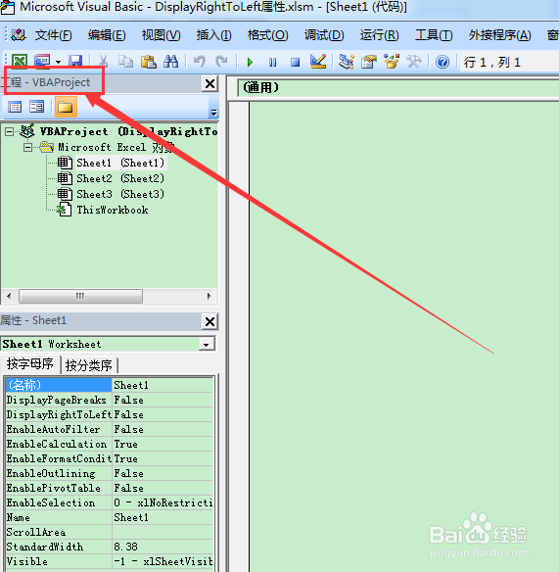Close the Sheet1 properties panel
Screen dimensions: 559x572
(210, 321)
